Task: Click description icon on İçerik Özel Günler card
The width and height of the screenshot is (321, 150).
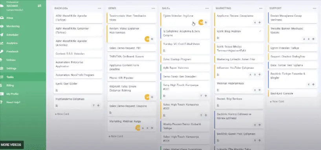Action: tap(57, 90)
